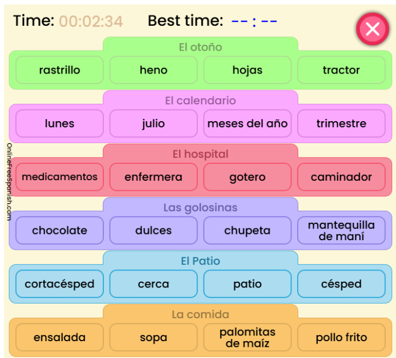The height and width of the screenshot is (358, 396).
Task: Click the 'rastrillo' word tile
Action: [x=60, y=70]
